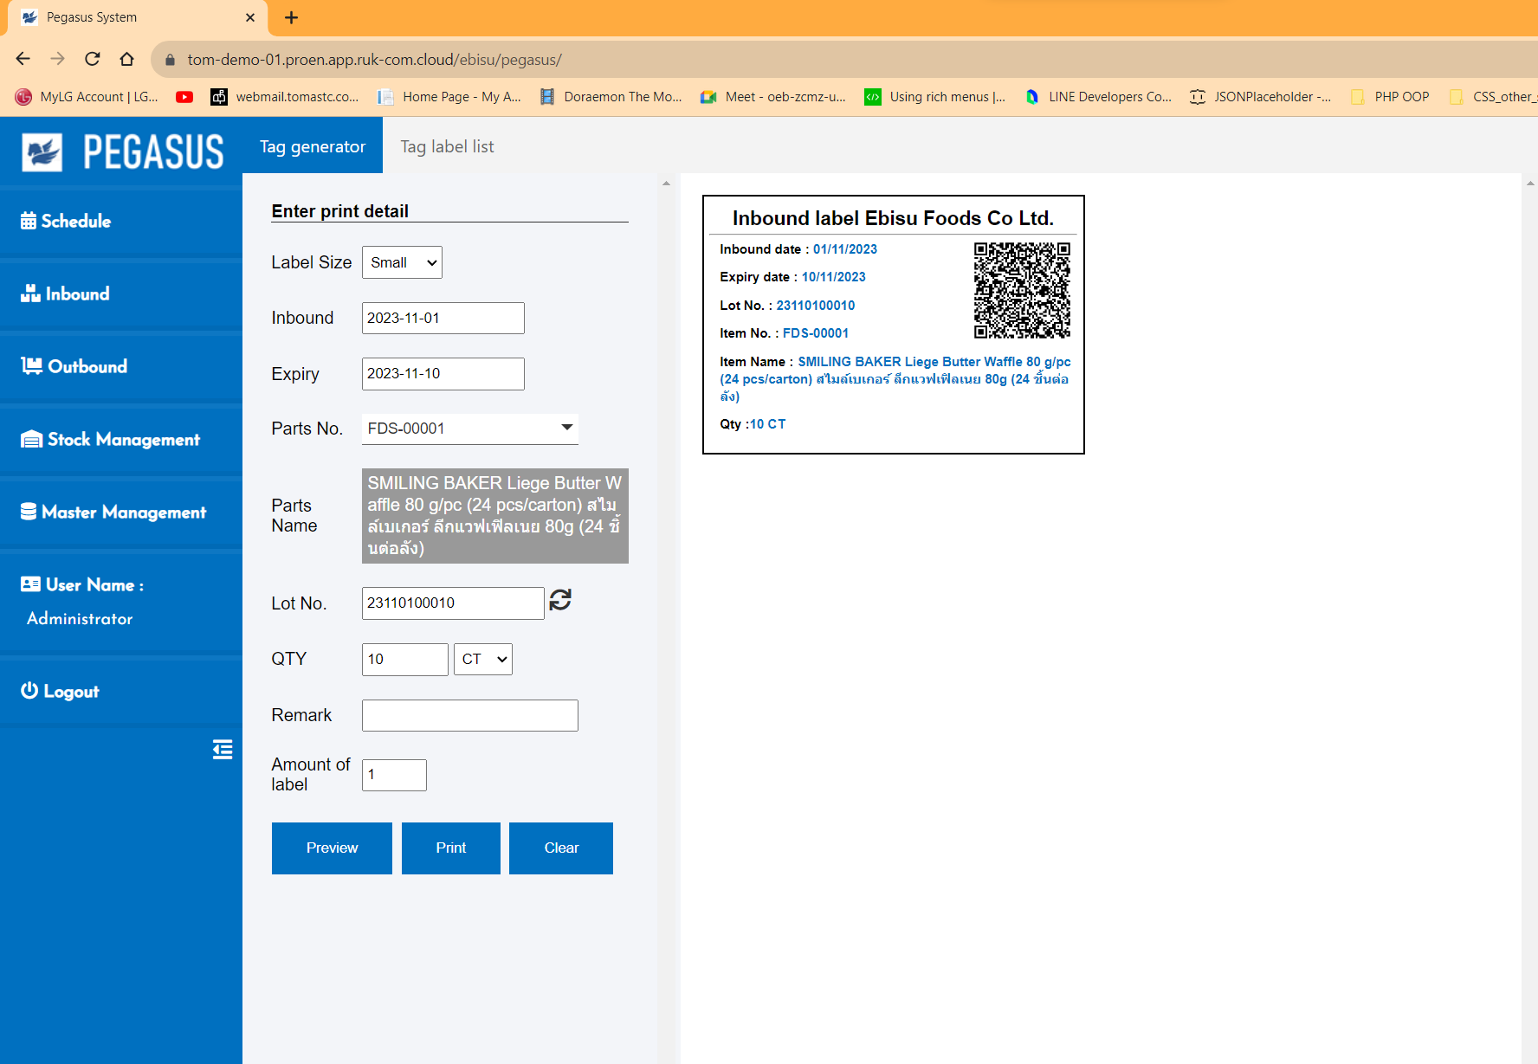Click the Clear button
This screenshot has height=1064, width=1538.
tap(561, 848)
